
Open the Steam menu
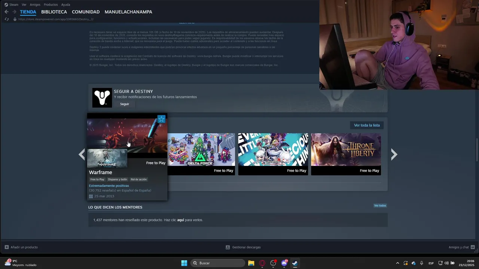pos(11,4)
